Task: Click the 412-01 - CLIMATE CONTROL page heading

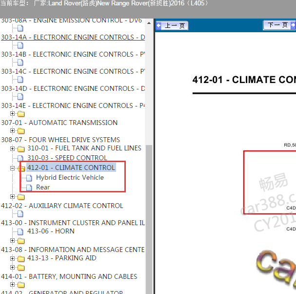Action: point(244,80)
